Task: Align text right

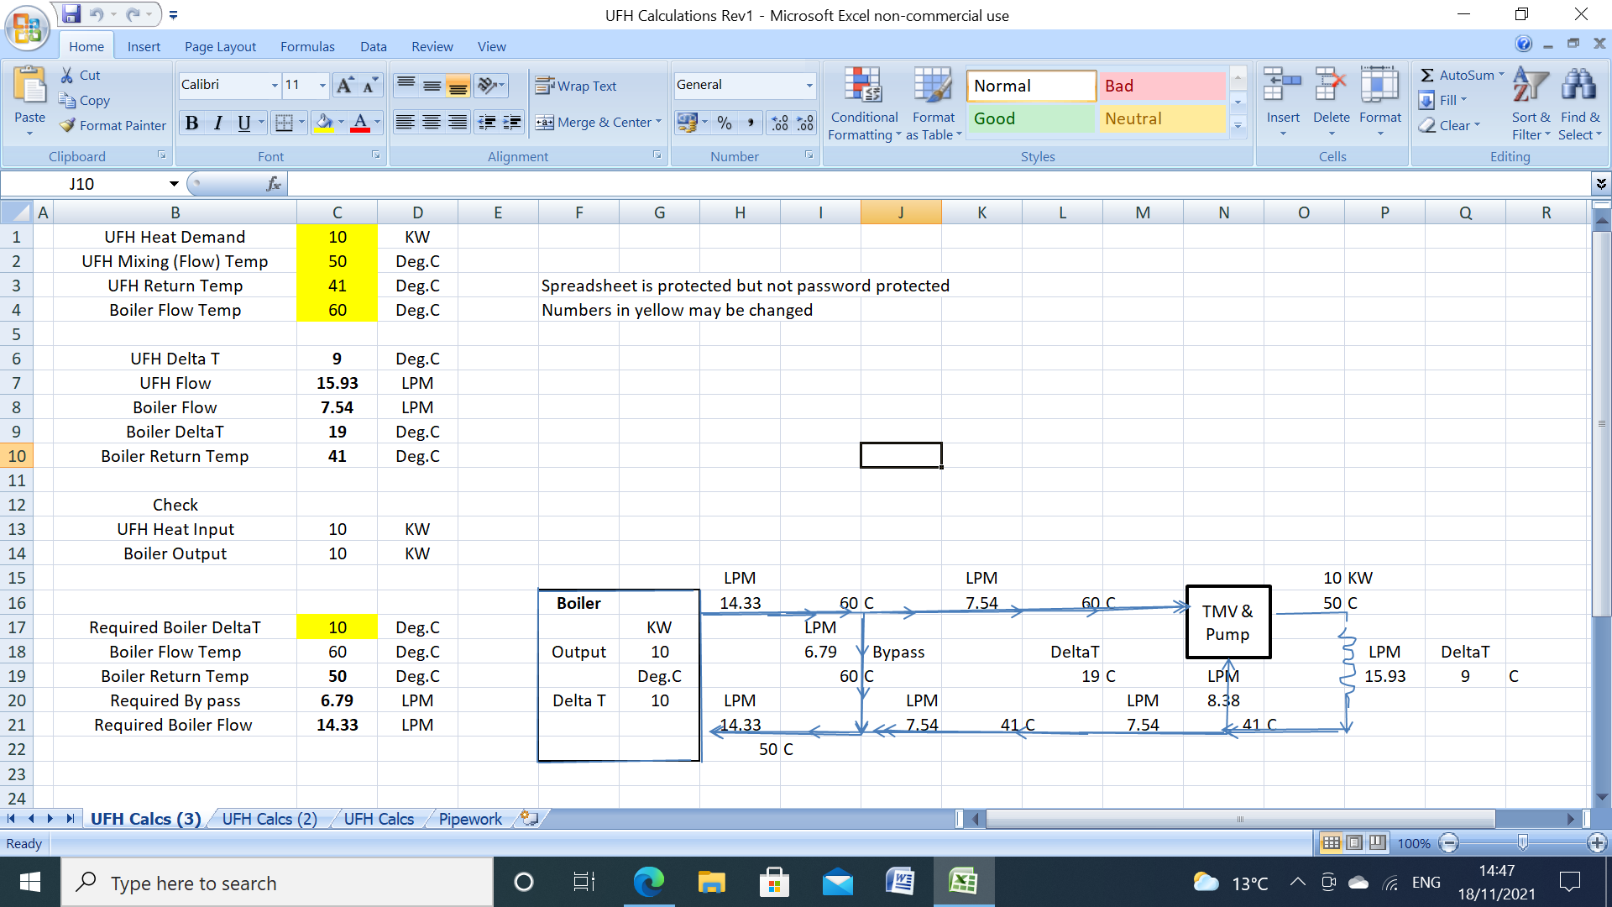Action: 458,123
